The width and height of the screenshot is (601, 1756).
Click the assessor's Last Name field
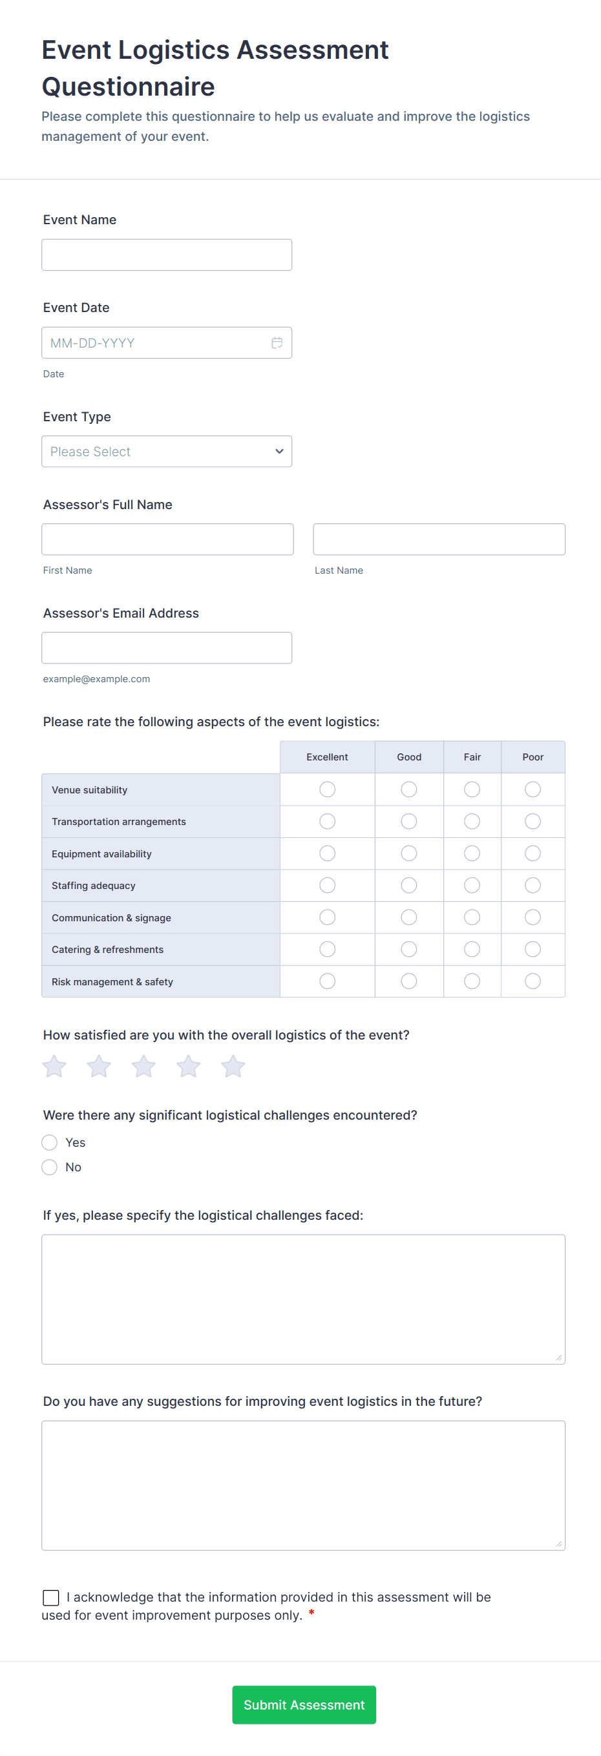[439, 539]
